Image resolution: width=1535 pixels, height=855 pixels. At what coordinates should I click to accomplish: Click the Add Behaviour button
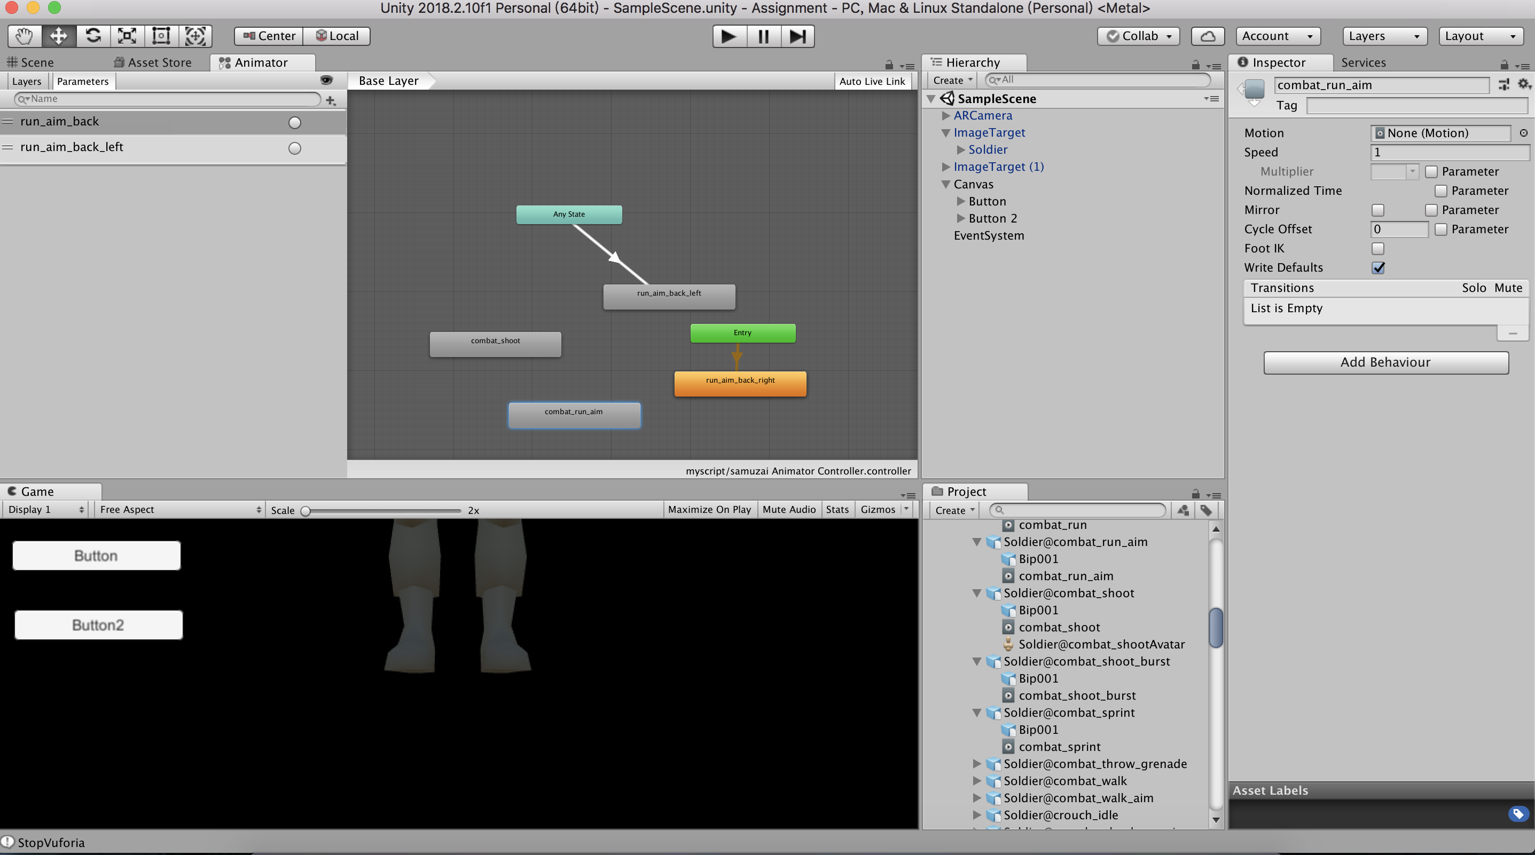coord(1385,362)
